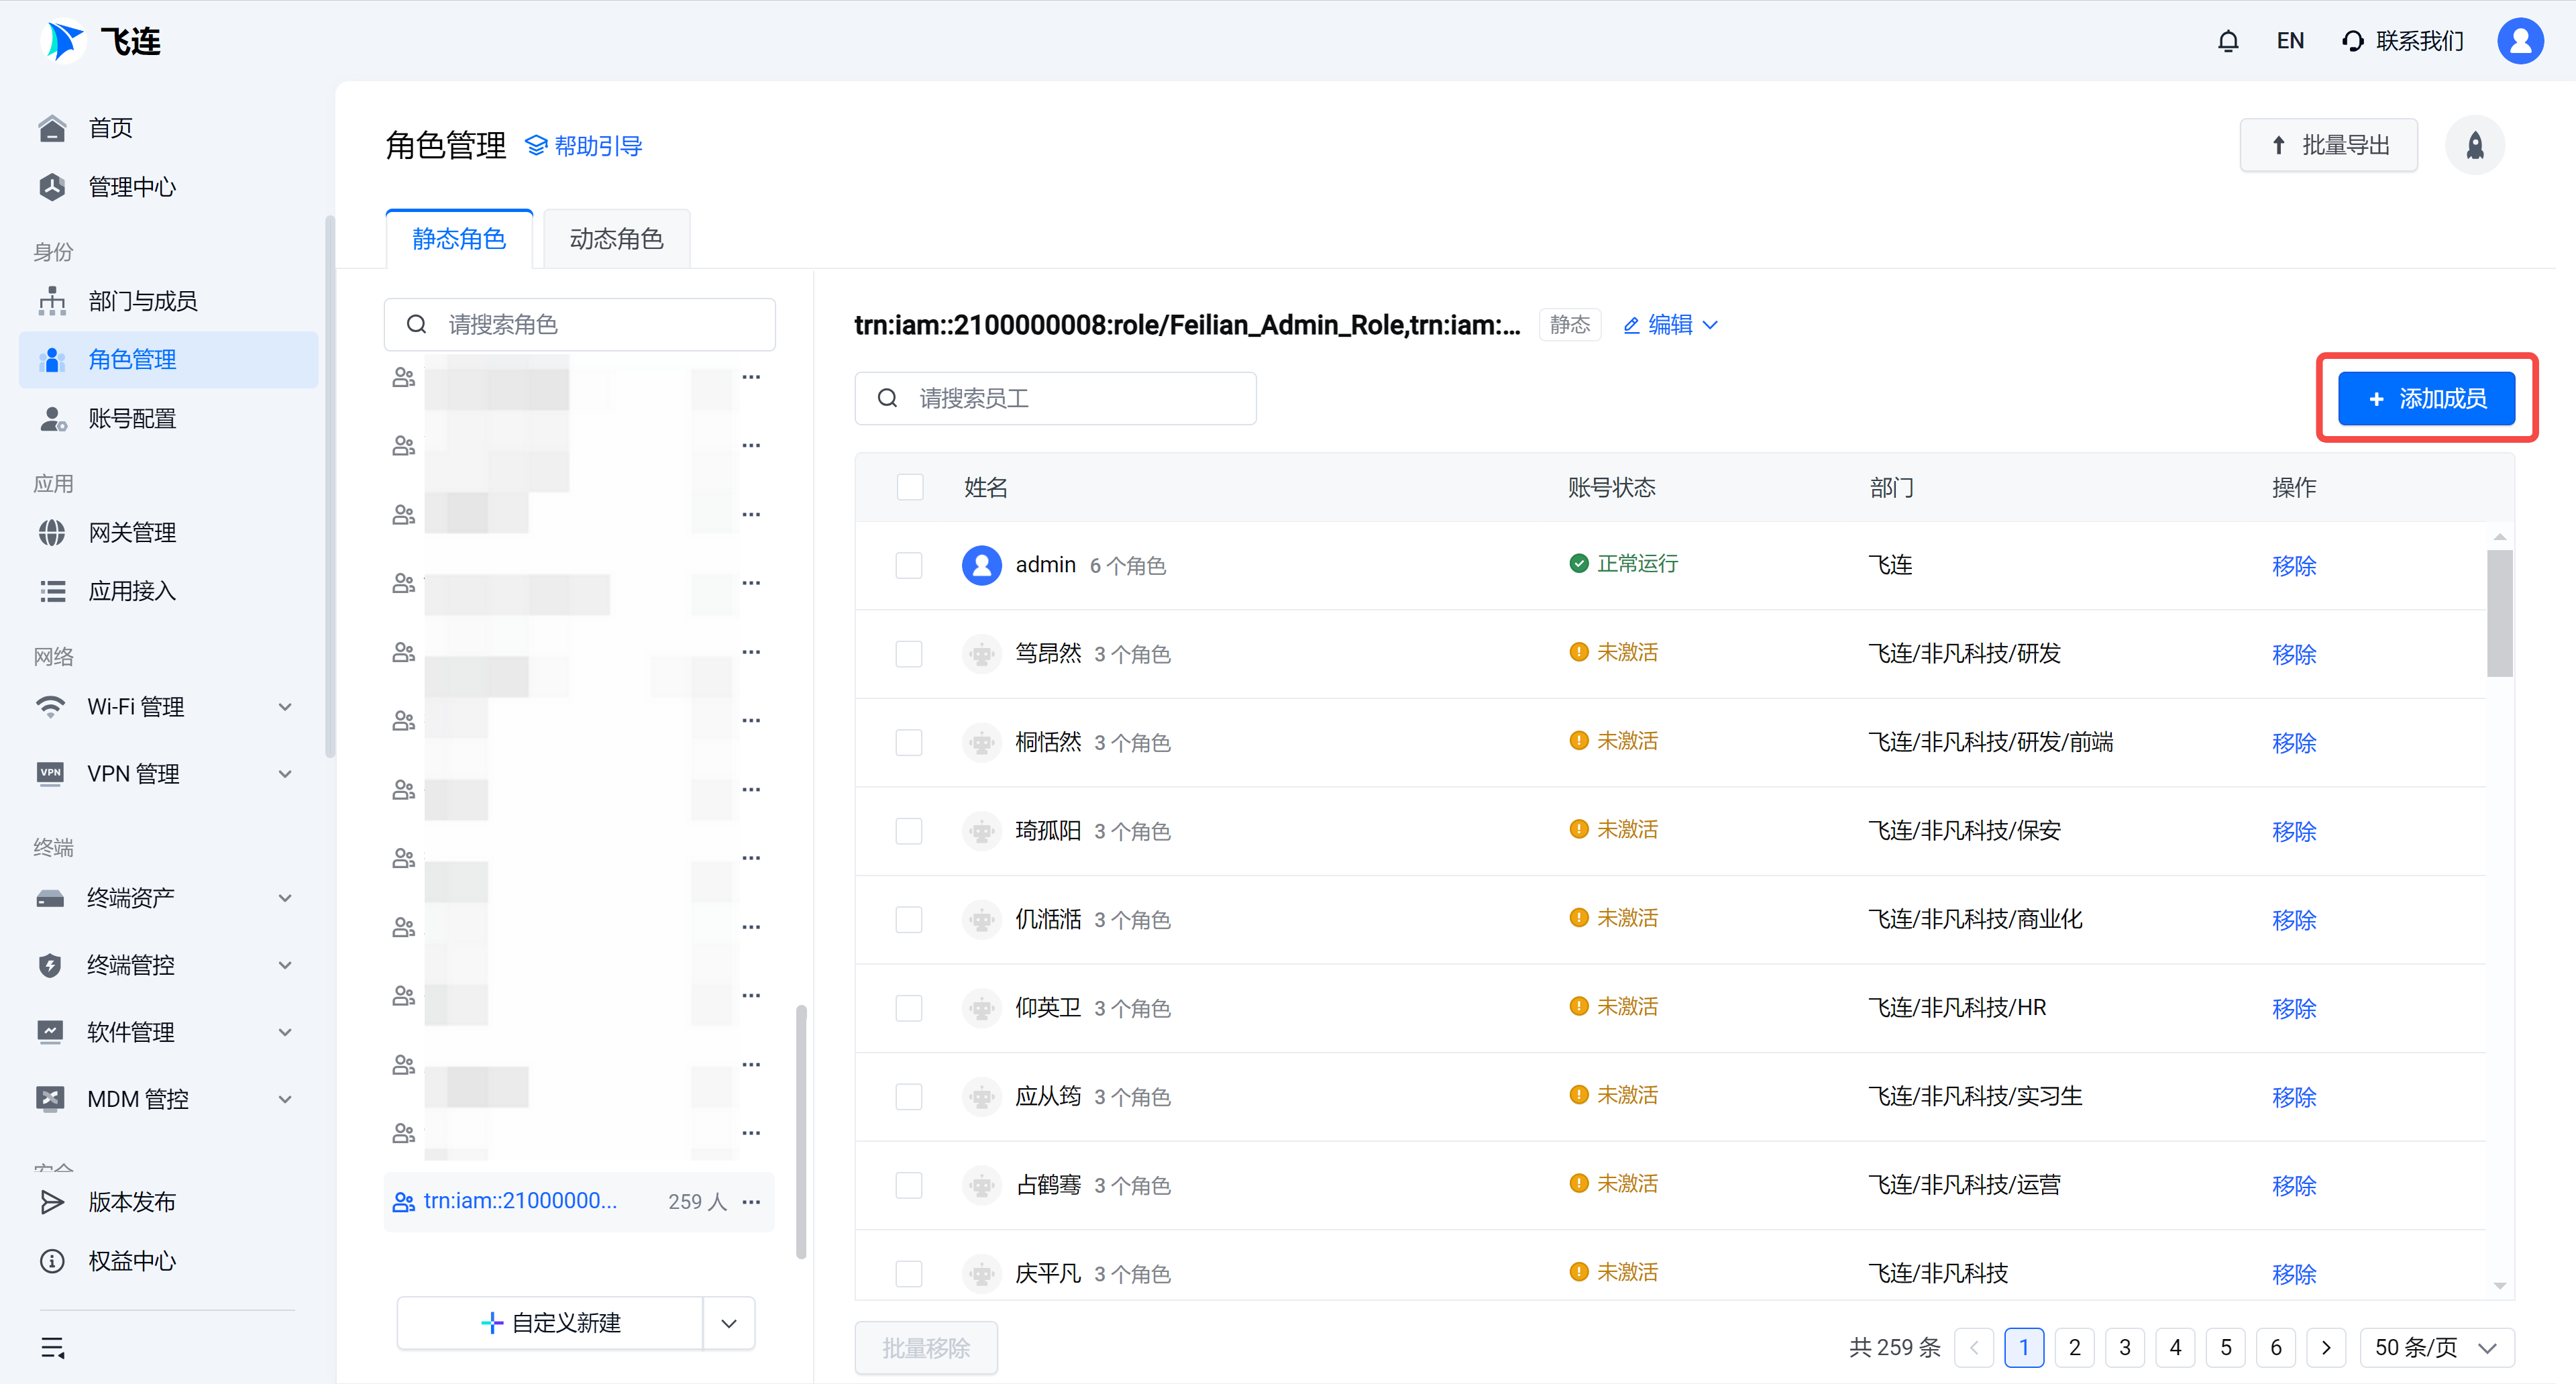This screenshot has height=1384, width=2576.
Task: Focus the 请搜索角色 search field
Action: (580, 324)
